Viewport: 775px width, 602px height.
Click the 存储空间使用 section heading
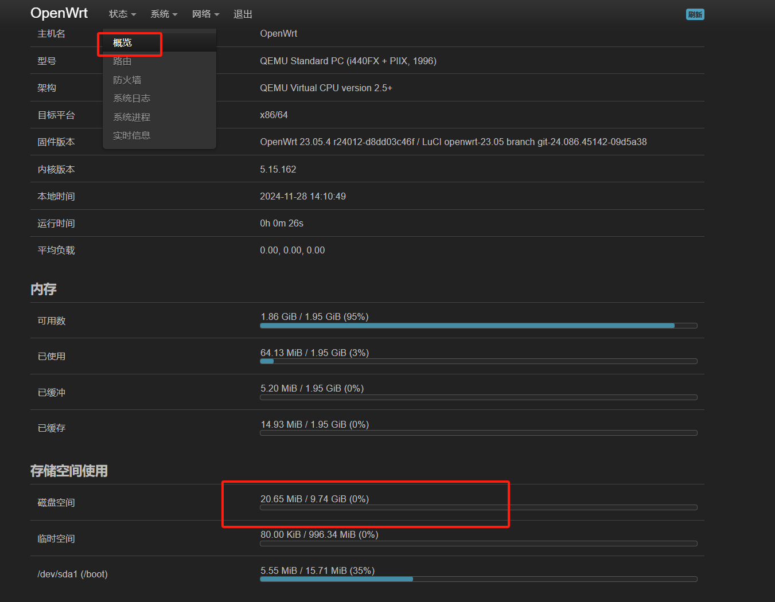pyautogui.click(x=69, y=471)
